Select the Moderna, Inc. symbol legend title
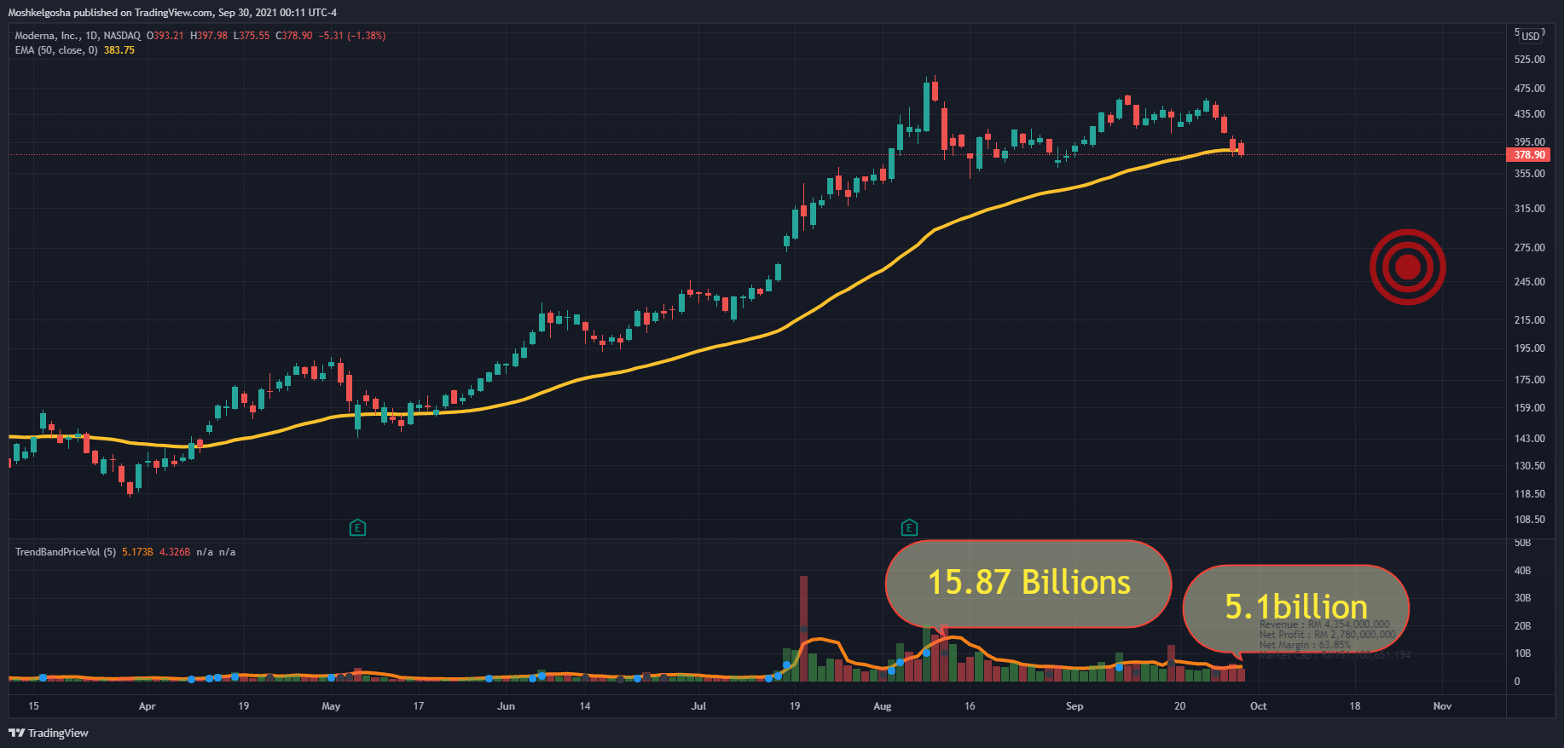 [78, 36]
